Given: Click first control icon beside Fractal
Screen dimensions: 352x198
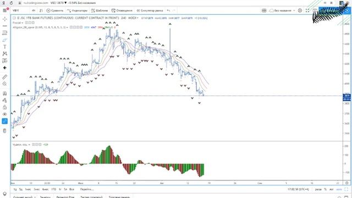Looking at the screenshot, I should [26, 23].
